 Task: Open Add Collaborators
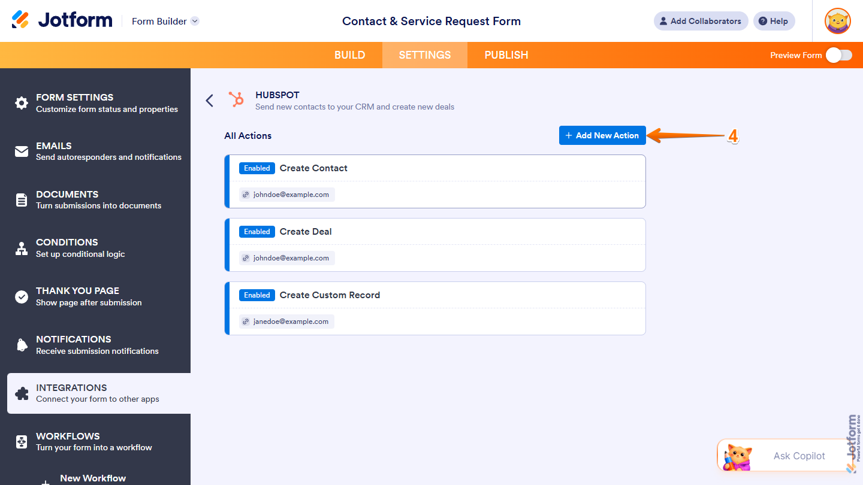pos(701,21)
